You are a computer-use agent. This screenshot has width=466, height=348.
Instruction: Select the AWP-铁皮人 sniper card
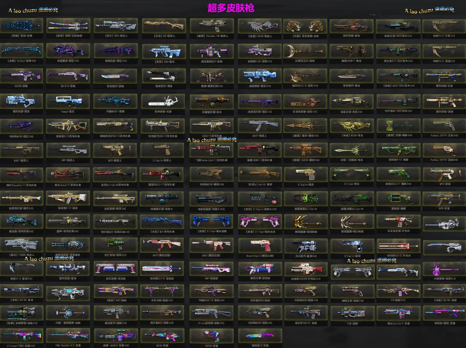[68, 151]
